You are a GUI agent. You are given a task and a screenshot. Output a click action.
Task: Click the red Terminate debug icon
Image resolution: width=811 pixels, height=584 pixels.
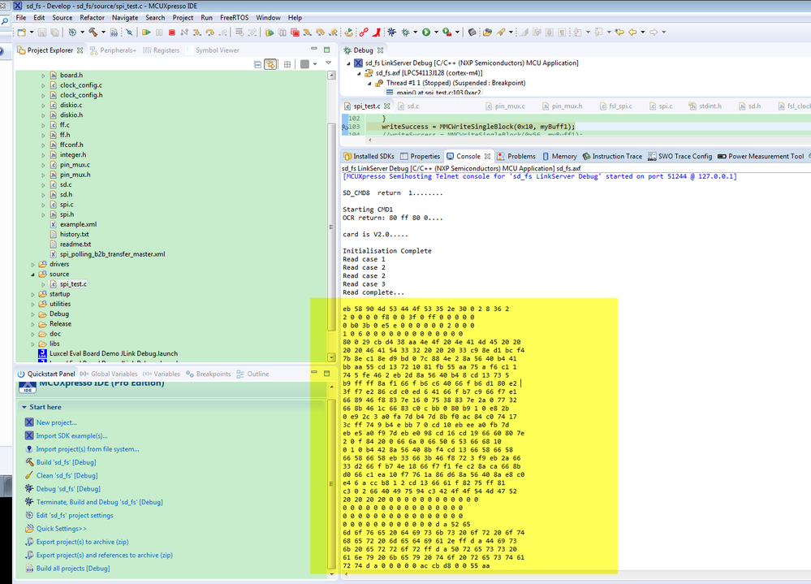click(x=172, y=32)
